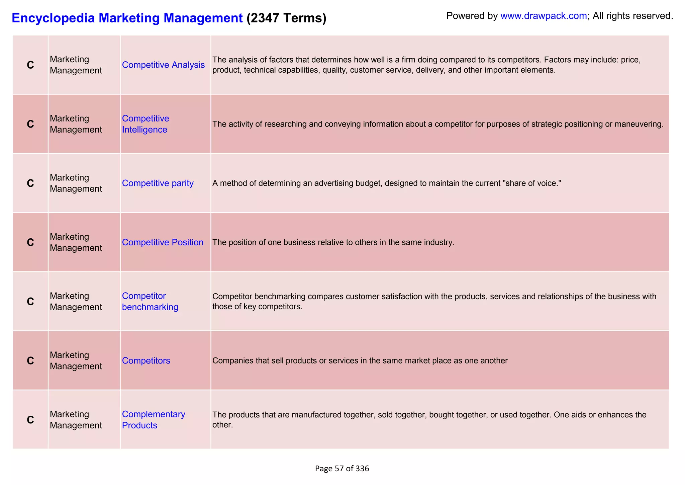This screenshot has width=685, height=485.
Task: Open the Competitive Intelligence term
Action: tap(145, 124)
